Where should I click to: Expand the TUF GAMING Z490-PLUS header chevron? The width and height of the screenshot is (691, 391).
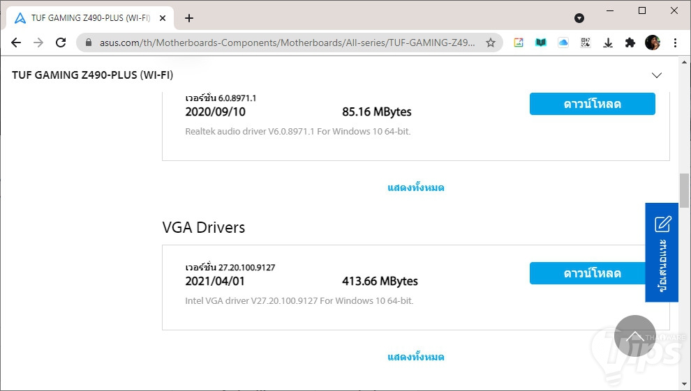pos(656,75)
